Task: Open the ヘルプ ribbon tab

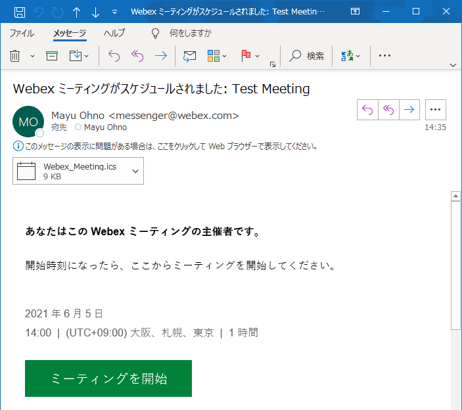Action: [x=114, y=34]
